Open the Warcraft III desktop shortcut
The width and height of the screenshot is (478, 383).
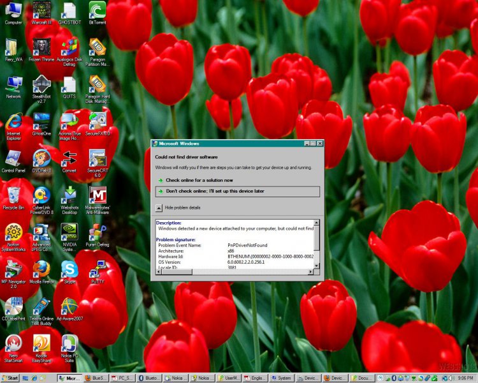click(41, 11)
